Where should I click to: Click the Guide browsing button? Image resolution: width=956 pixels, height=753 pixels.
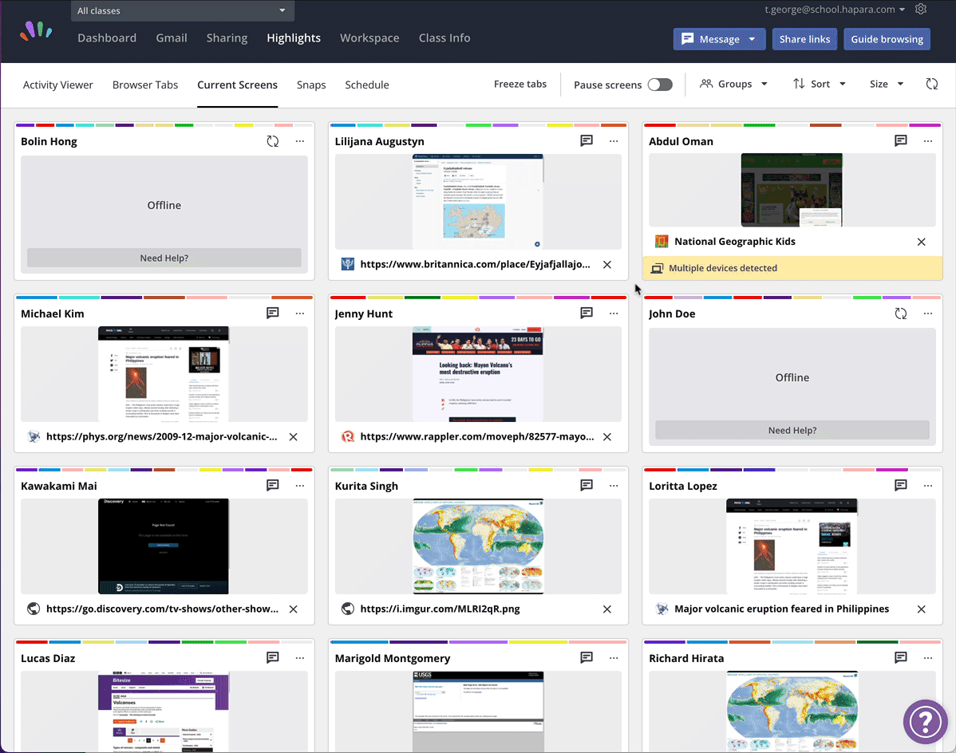click(887, 39)
